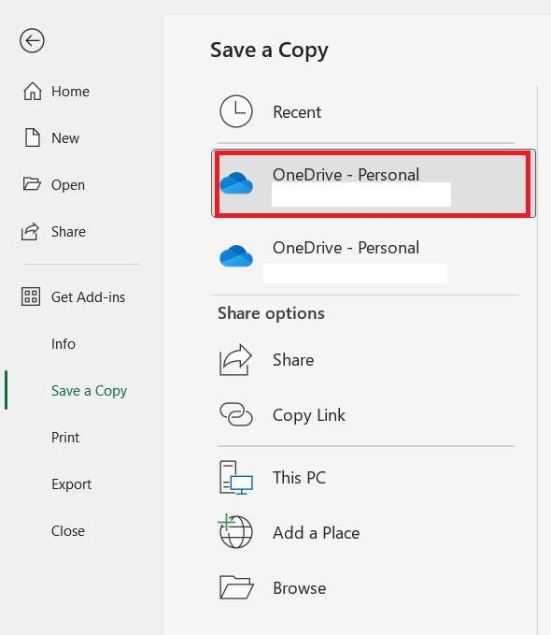Click the Share icon in left sidebar
Screen dimensions: 551x635
[30, 232]
